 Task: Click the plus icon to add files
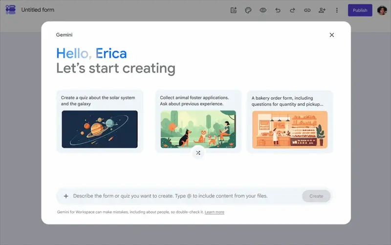click(66, 196)
